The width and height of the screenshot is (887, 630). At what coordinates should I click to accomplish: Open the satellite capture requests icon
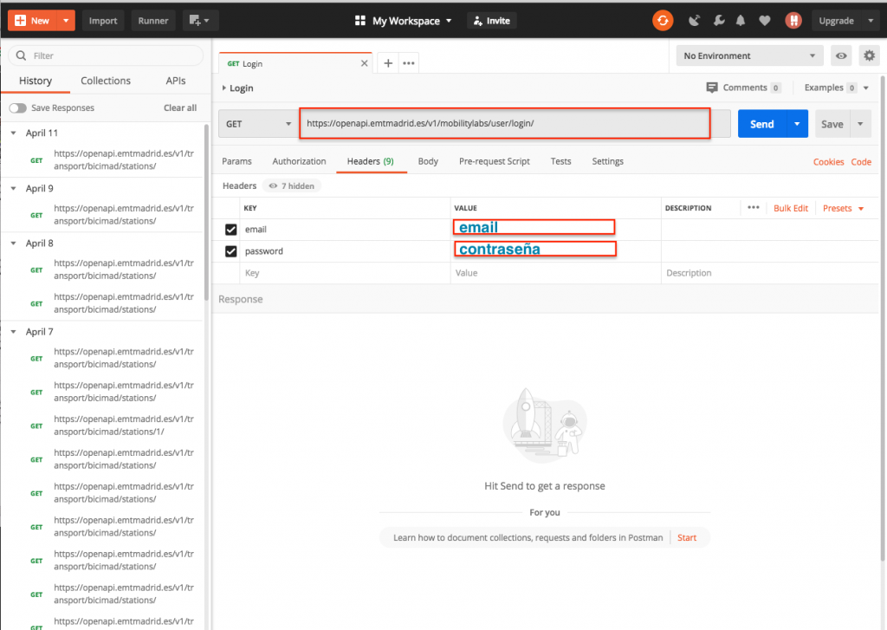tap(694, 21)
